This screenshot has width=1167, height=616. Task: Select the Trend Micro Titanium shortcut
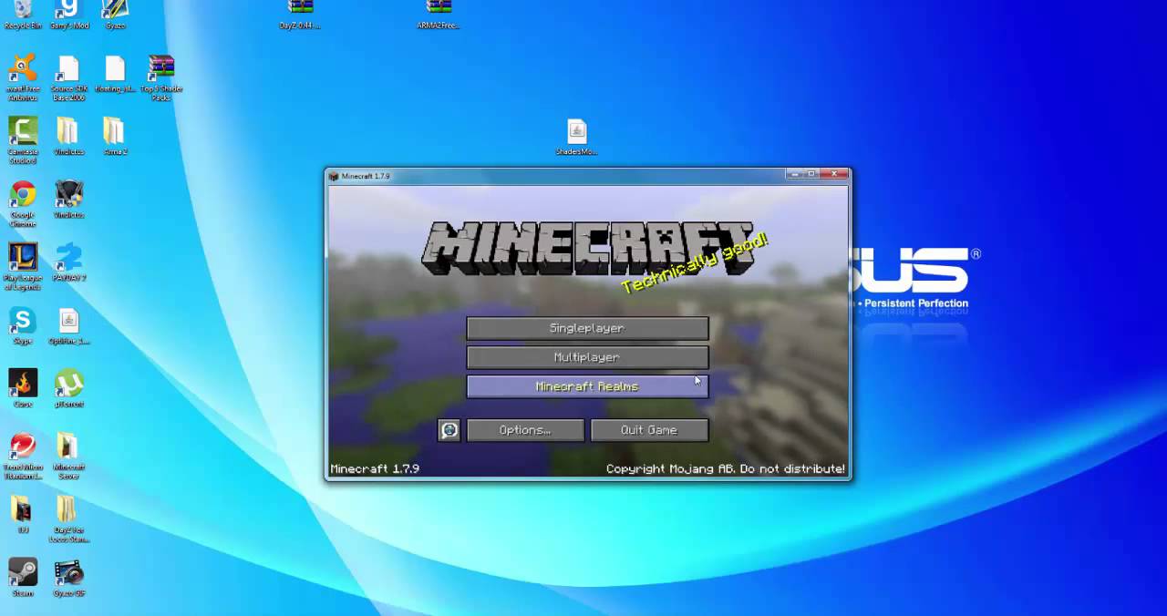23,456
